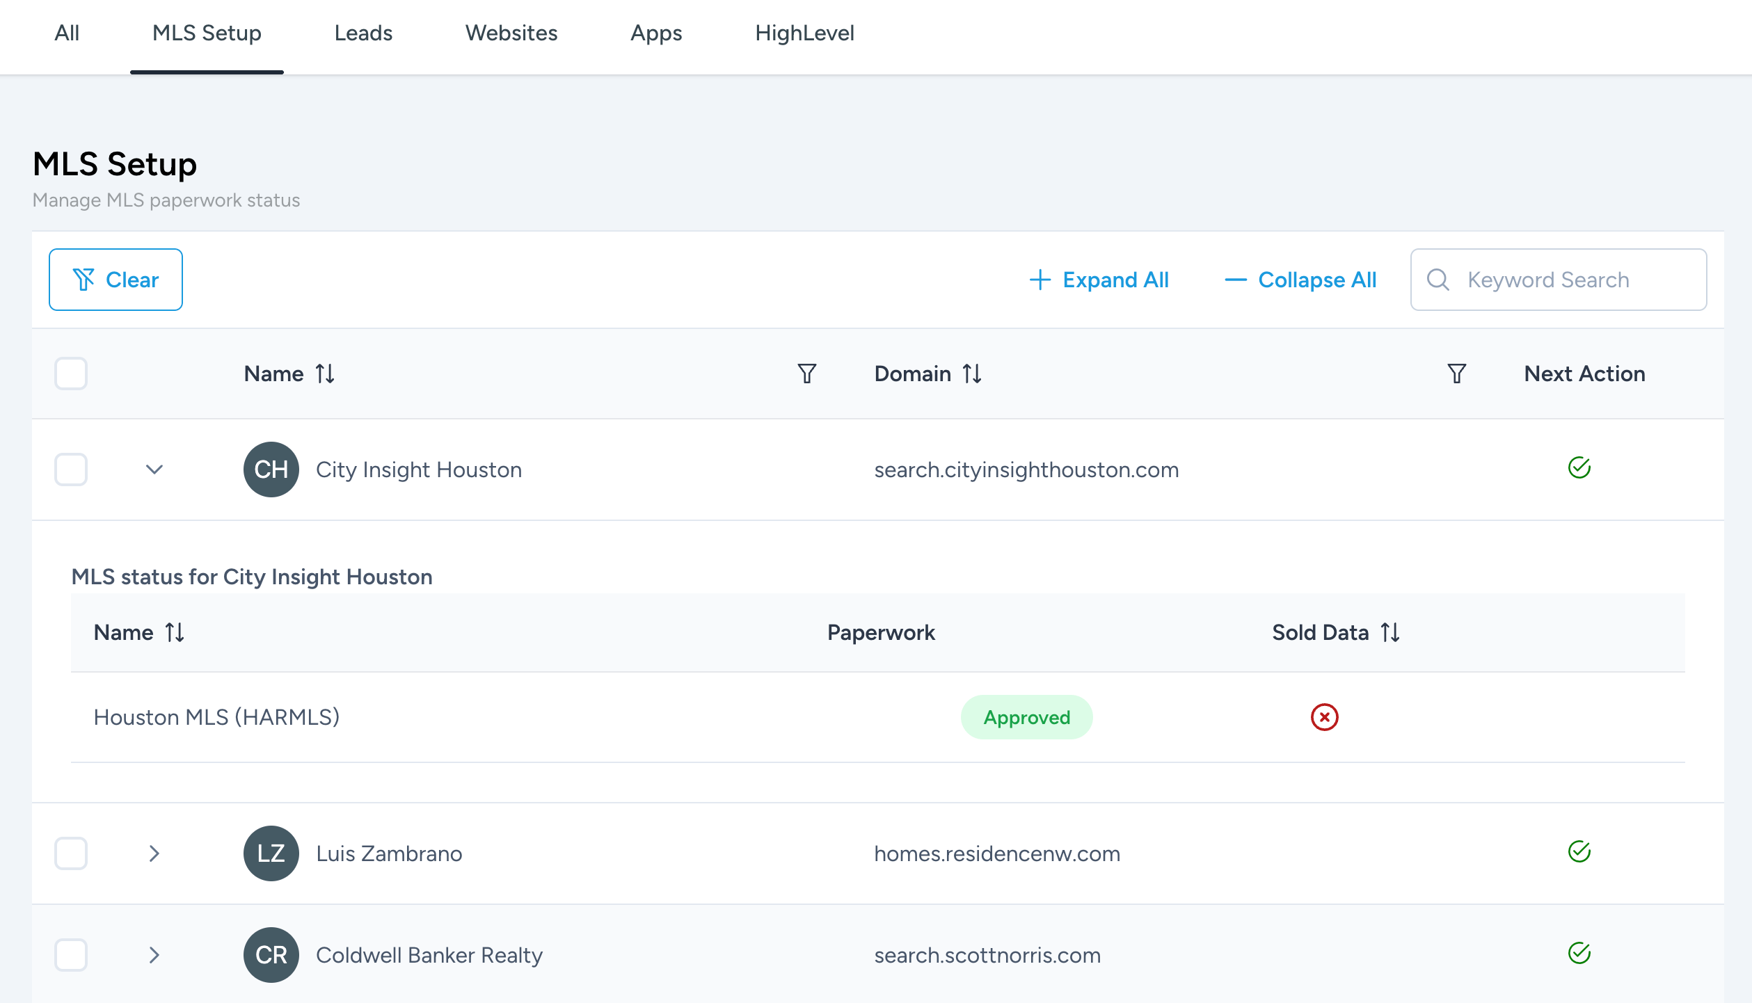This screenshot has height=1003, width=1752.
Task: Open the HighLevel tab
Action: [804, 33]
